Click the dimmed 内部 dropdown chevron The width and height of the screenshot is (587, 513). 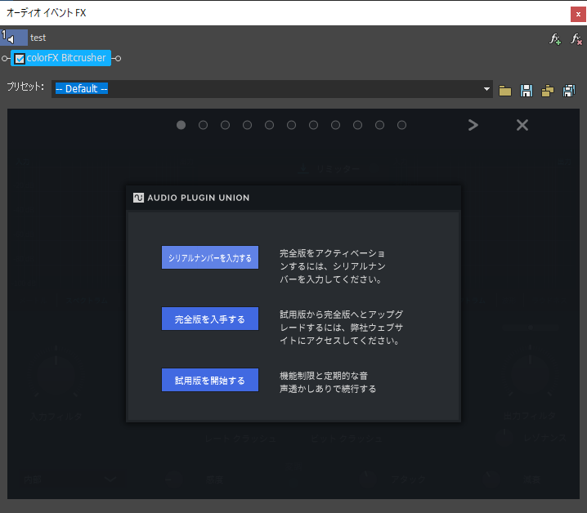[110, 480]
